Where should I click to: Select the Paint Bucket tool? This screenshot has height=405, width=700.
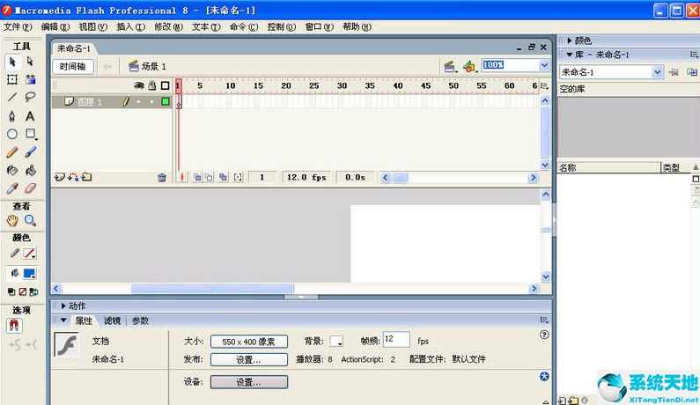(x=30, y=170)
